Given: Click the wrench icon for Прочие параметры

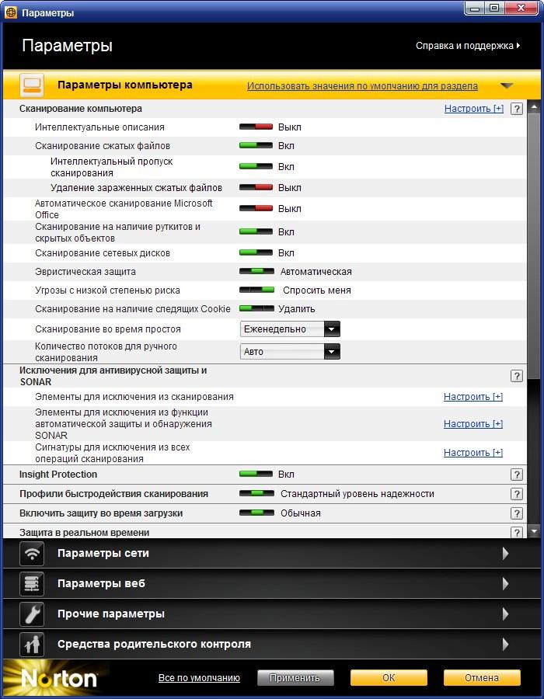Looking at the screenshot, I should [x=32, y=614].
